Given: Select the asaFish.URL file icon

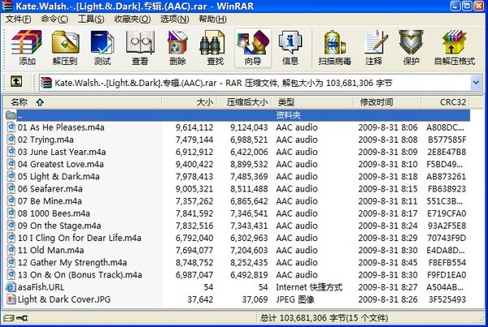Looking at the screenshot, I should point(11,287).
